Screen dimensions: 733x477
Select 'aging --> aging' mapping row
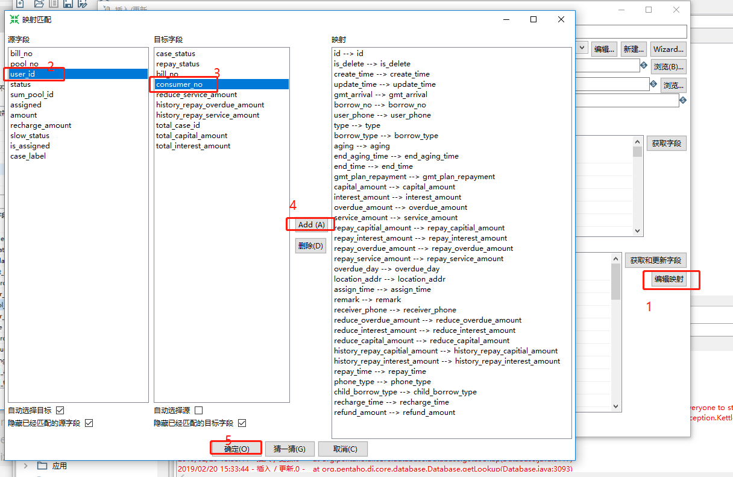(451, 146)
